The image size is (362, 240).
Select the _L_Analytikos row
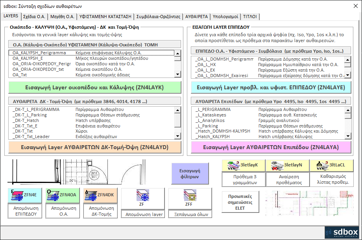coord(268,120)
